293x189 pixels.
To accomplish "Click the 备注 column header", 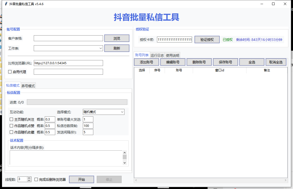I will tap(267, 70).
